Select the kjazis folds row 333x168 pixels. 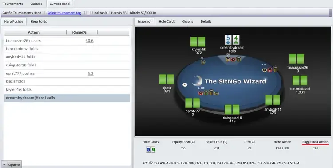(x=67, y=81)
